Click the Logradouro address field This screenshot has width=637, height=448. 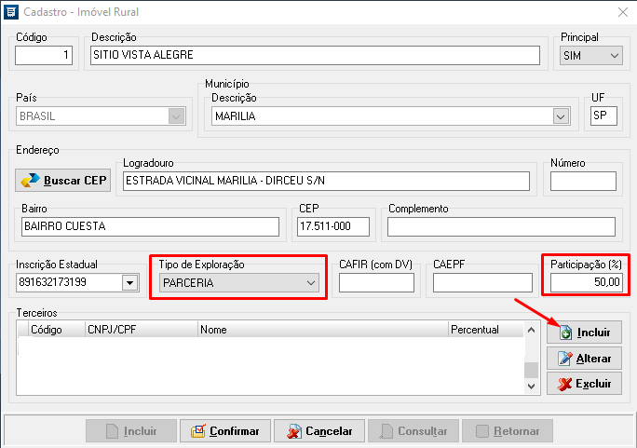pyautogui.click(x=326, y=181)
